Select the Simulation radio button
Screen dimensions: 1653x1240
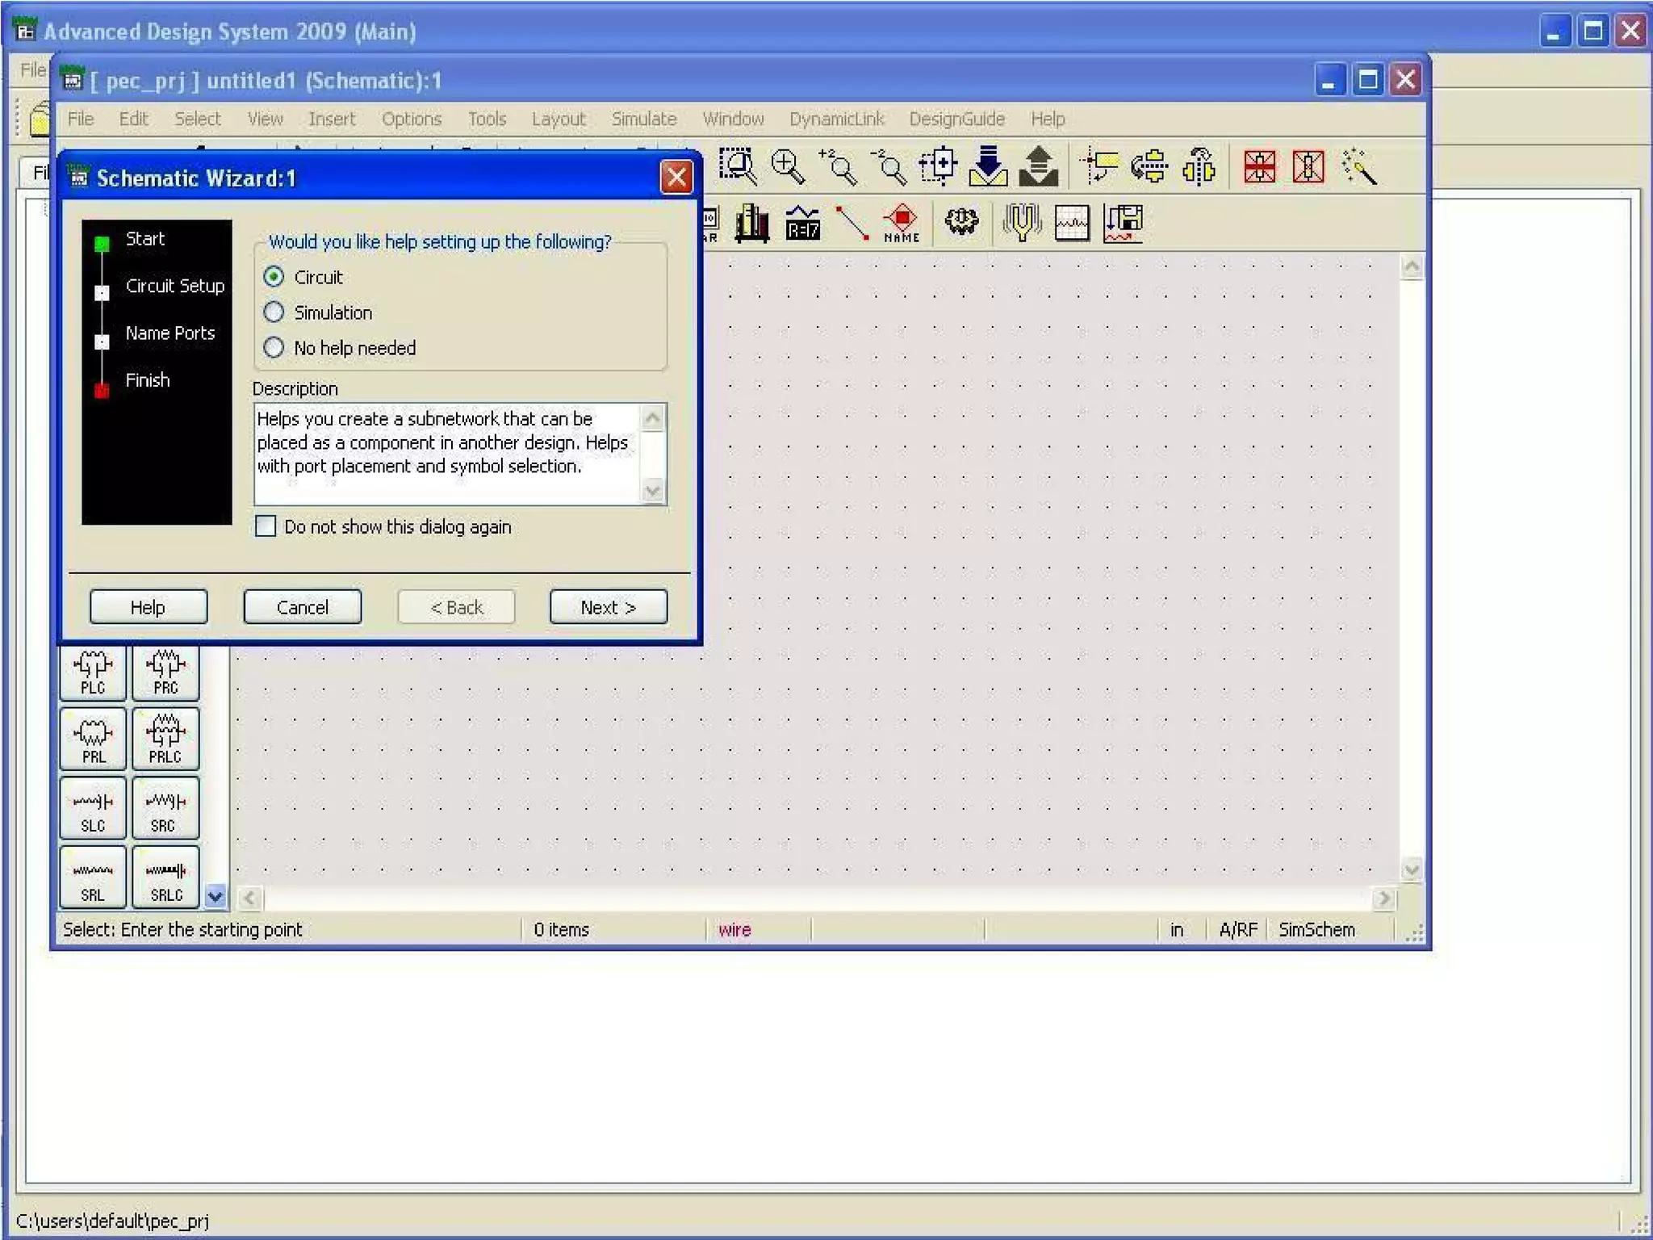tap(274, 312)
